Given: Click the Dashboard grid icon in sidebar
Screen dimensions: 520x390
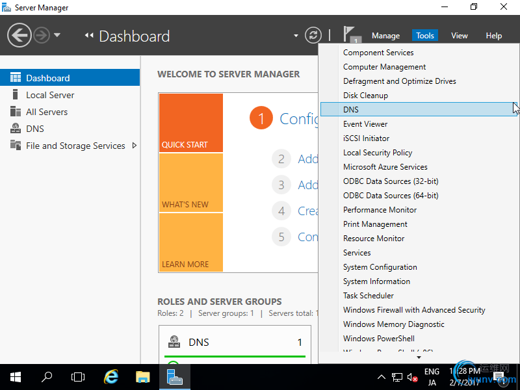Looking at the screenshot, I should [x=15, y=77].
